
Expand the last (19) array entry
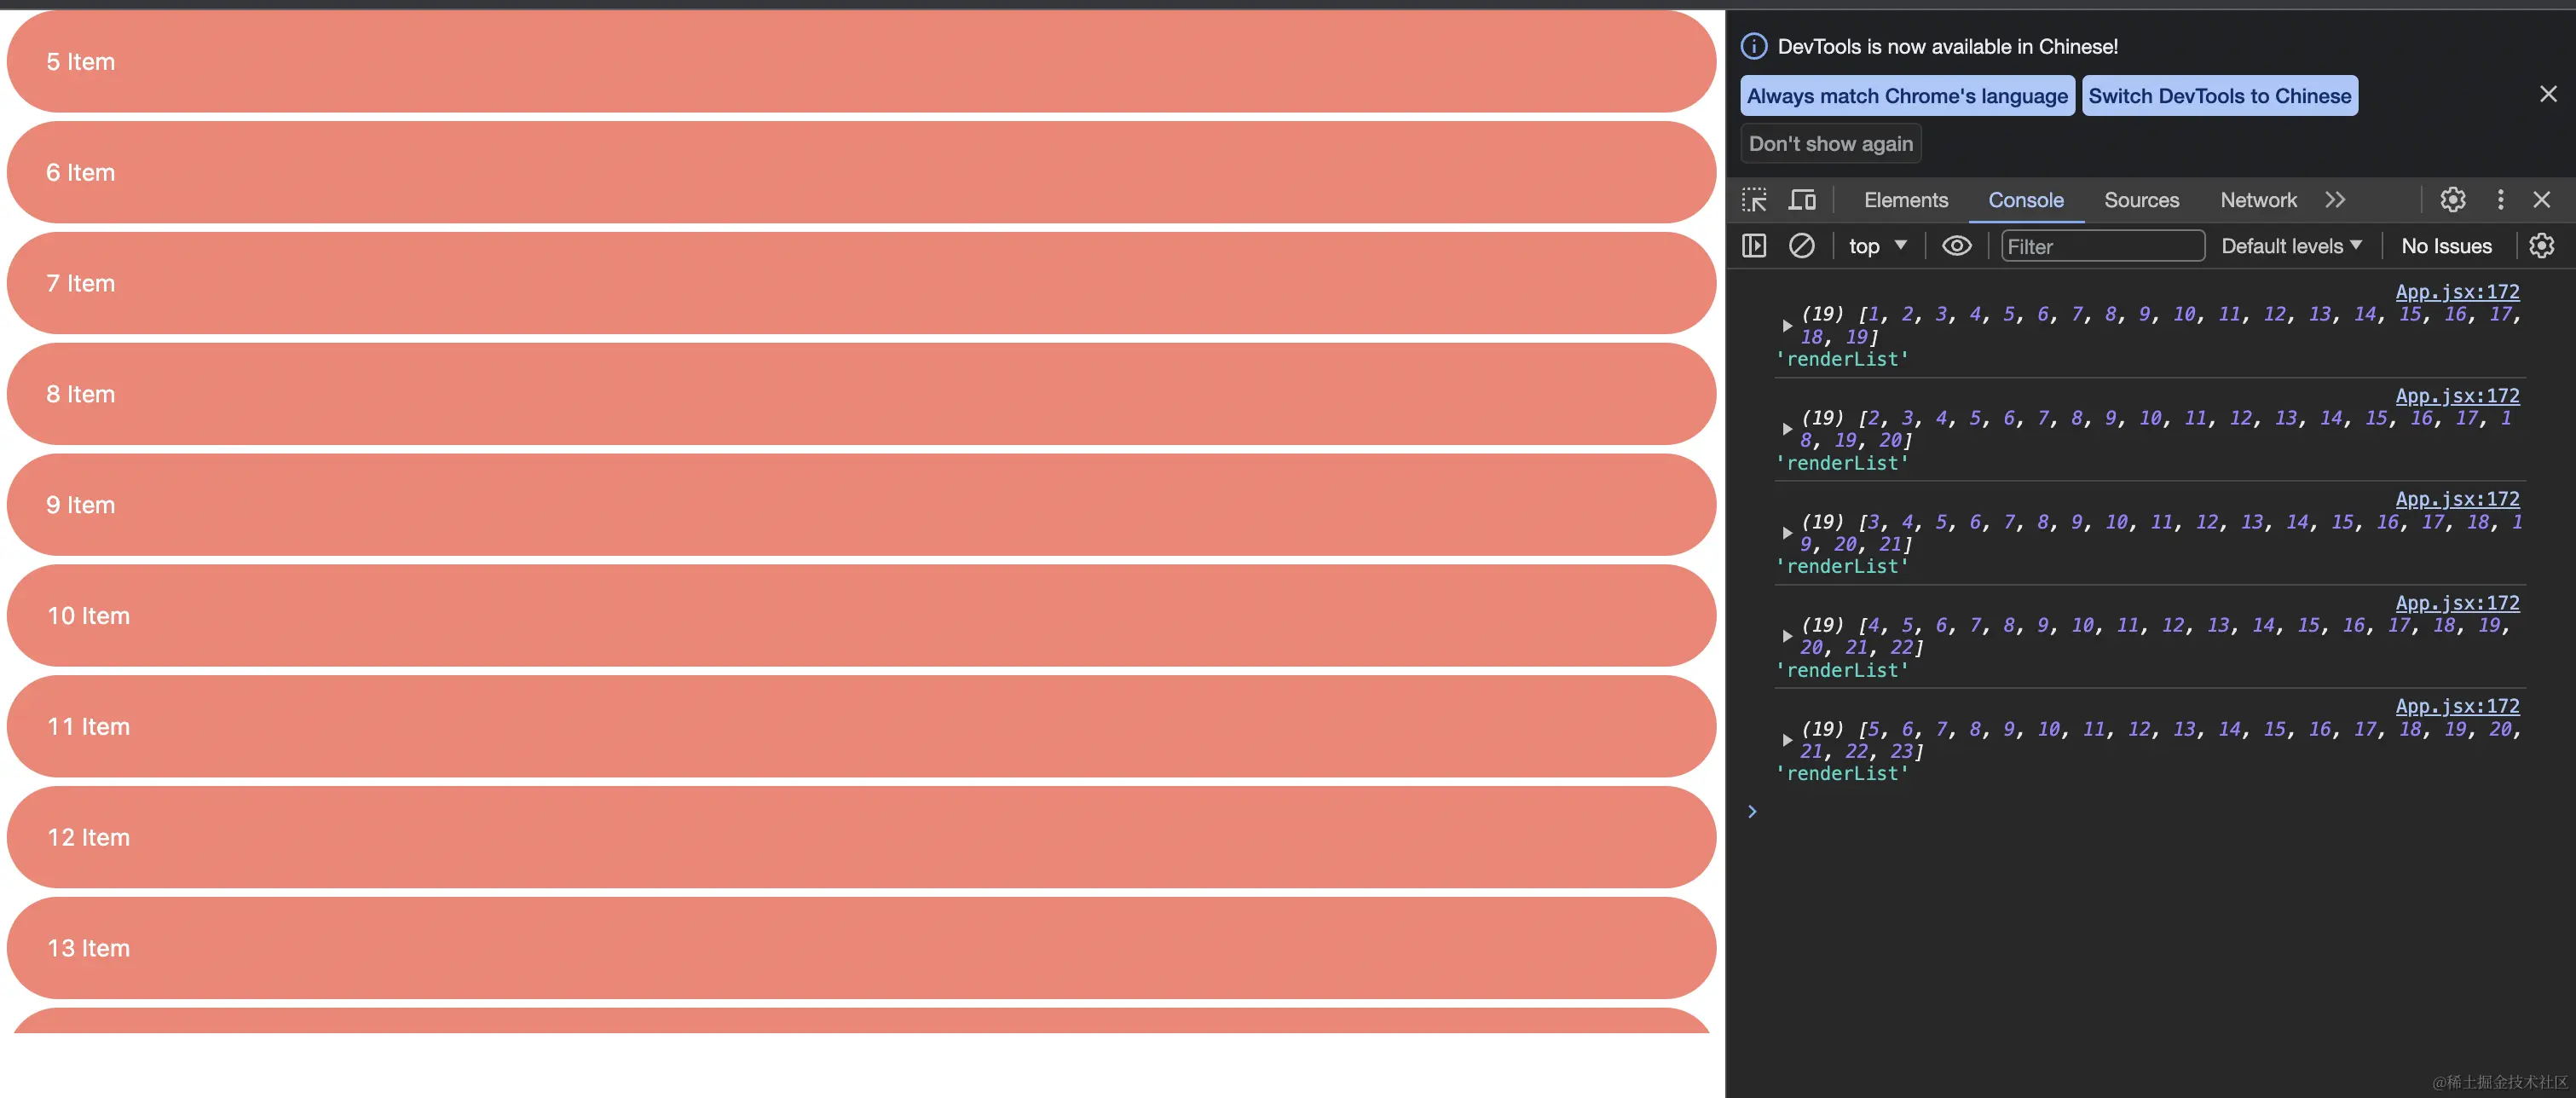point(1787,740)
